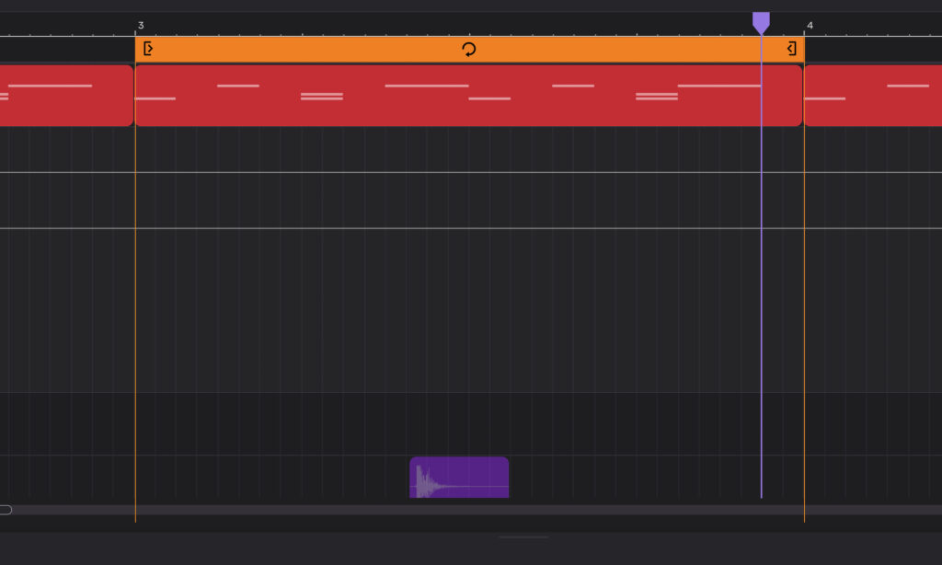Click the bar 3 ruler label
Image resolution: width=942 pixels, height=565 pixels.
pos(141,25)
